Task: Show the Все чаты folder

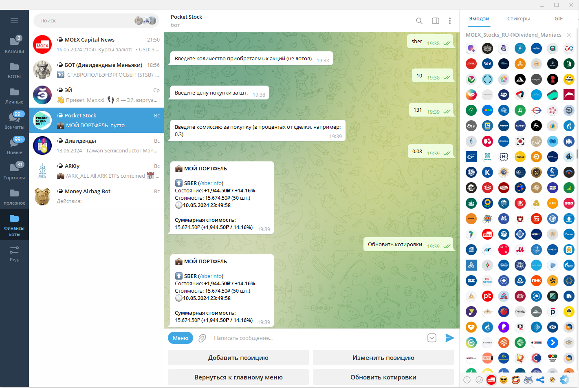Action: click(x=14, y=120)
